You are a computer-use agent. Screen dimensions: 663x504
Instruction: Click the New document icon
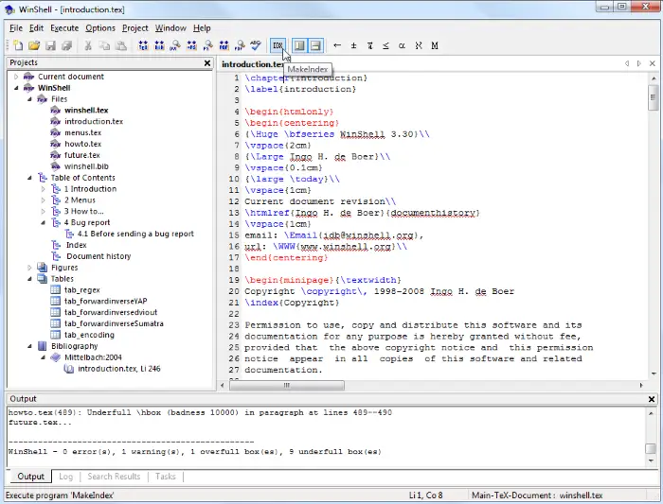[18, 45]
